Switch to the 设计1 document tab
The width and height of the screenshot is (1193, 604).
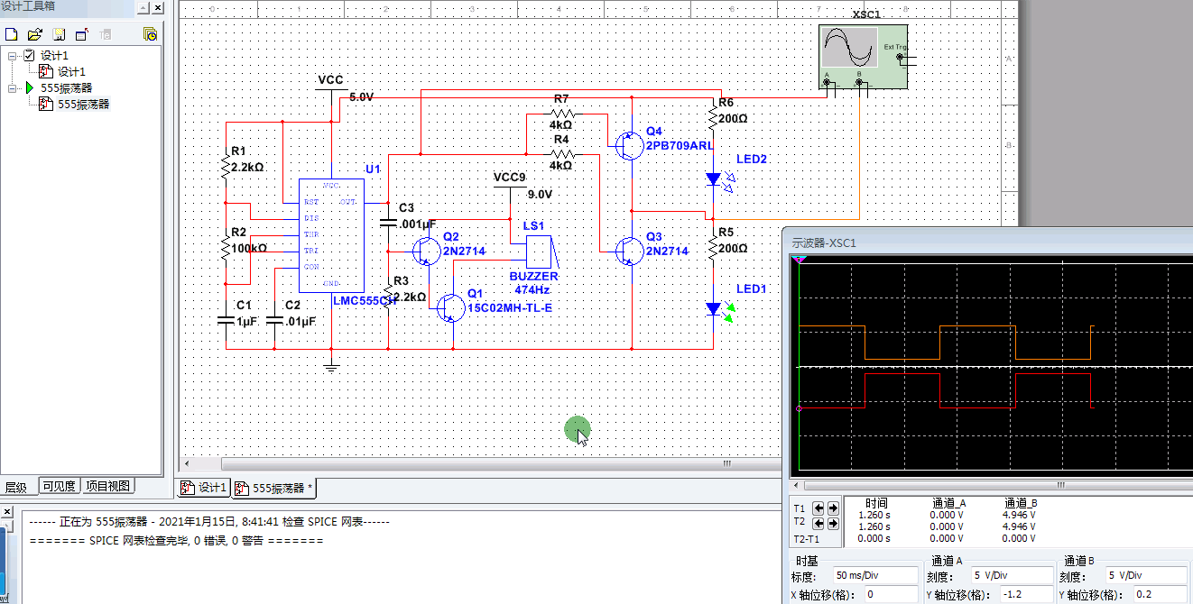(203, 488)
